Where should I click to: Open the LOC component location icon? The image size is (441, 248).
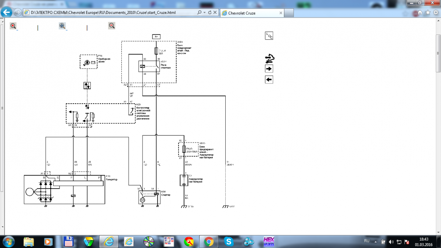pyautogui.click(x=269, y=36)
